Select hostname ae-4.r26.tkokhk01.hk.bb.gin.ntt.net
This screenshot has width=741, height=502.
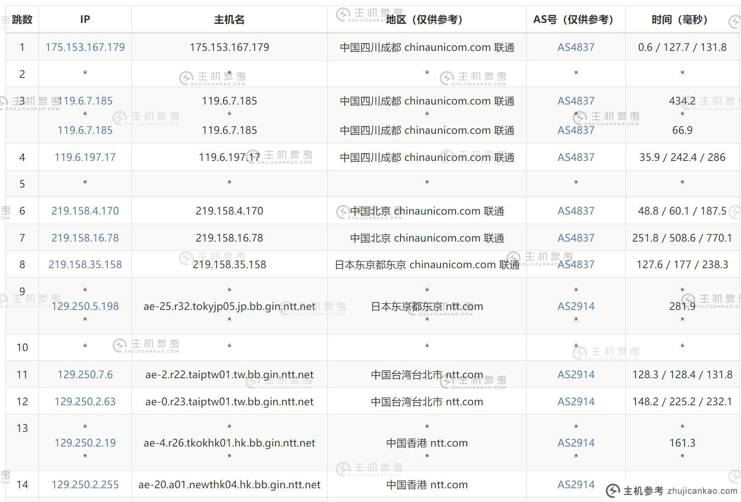pyautogui.click(x=229, y=443)
